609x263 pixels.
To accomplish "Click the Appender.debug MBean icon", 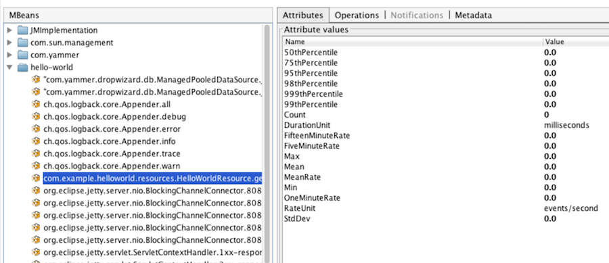I will 36,117.
